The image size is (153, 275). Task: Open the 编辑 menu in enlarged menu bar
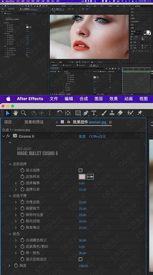pyautogui.click(x=69, y=99)
